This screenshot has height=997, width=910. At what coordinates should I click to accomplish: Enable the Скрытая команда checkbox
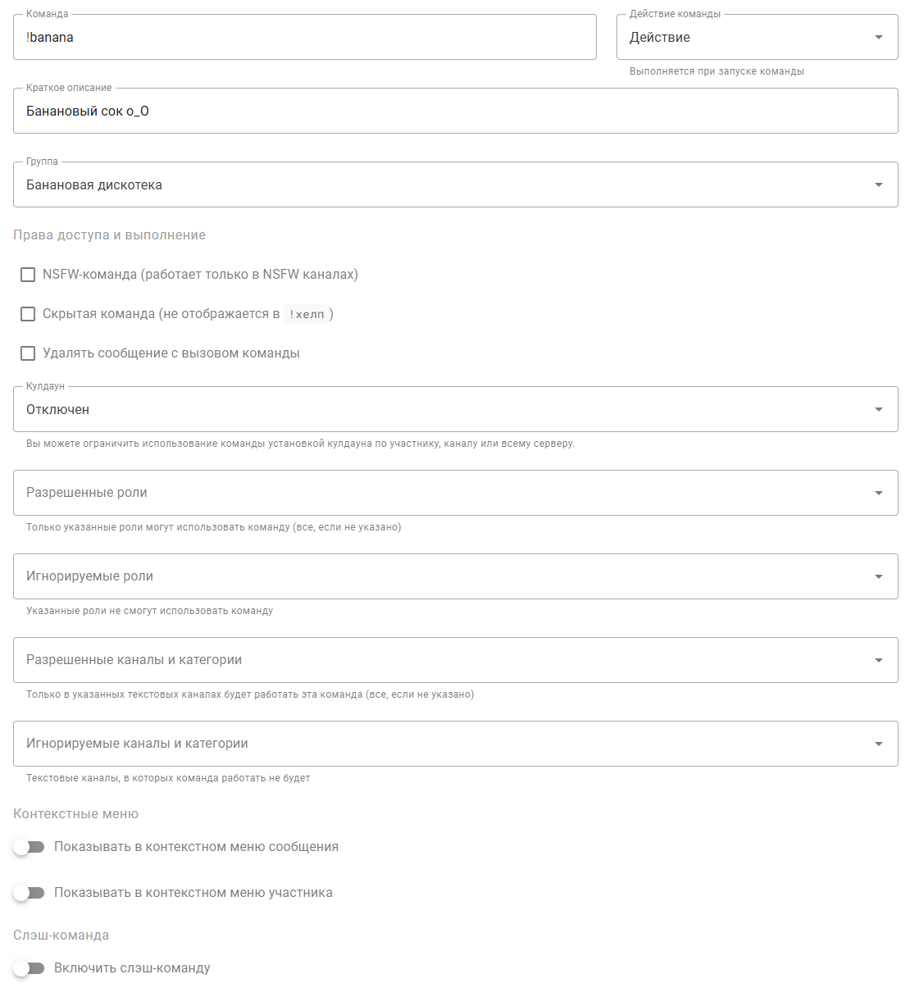pyautogui.click(x=28, y=314)
